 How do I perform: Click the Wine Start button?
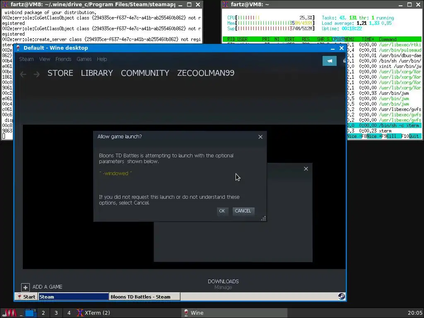26,296
